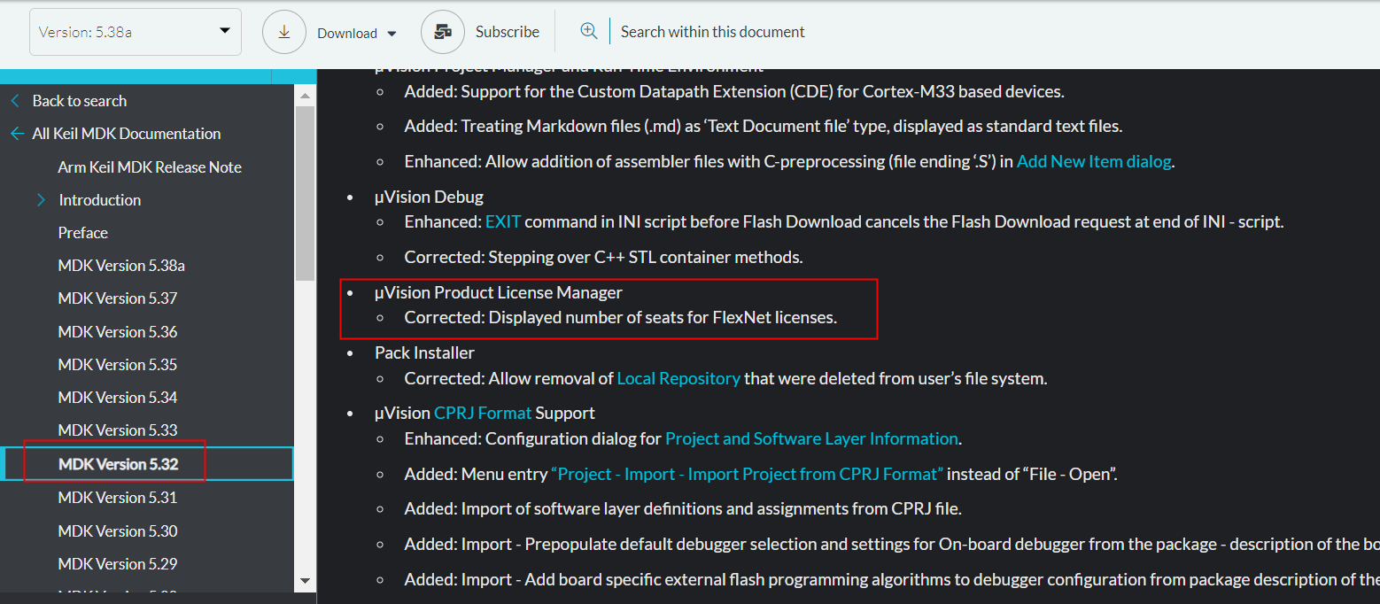The width and height of the screenshot is (1380, 604).
Task: Click the sidebar scrollbar down arrow
Action: click(305, 581)
